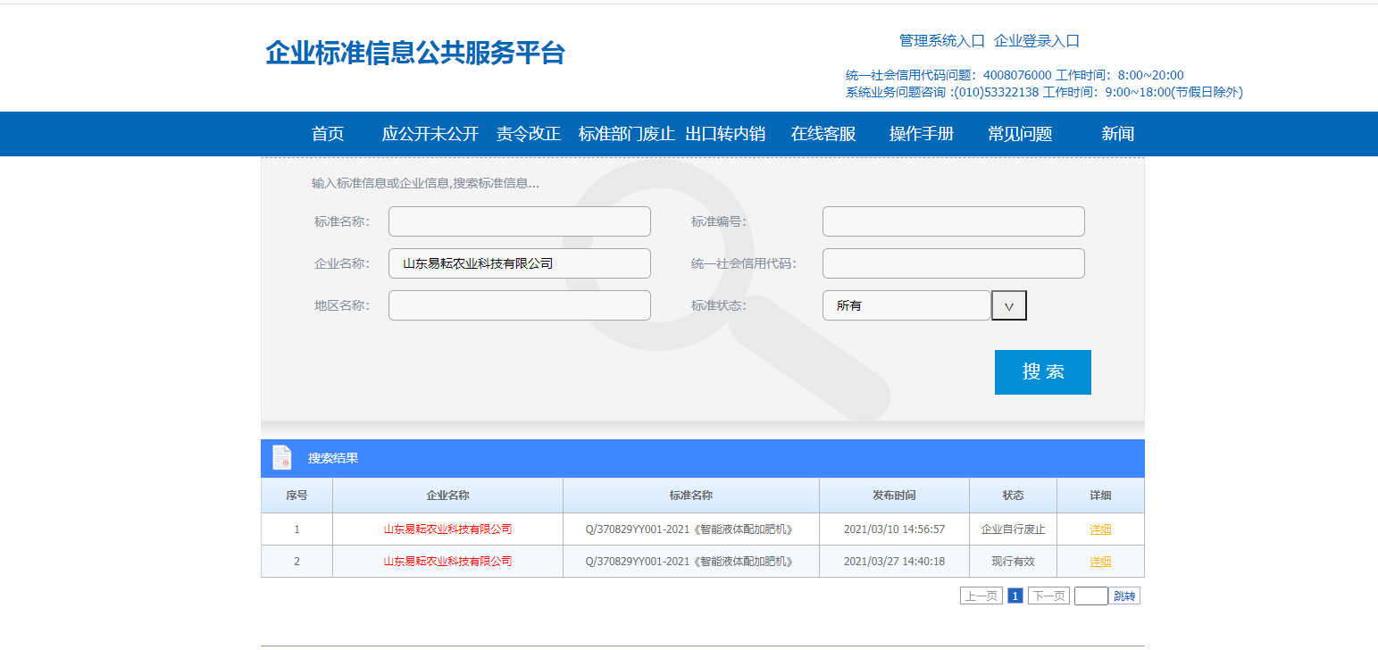Image resolution: width=1378 pixels, height=650 pixels.
Task: Open 在线客服 from the navigation
Action: (x=823, y=134)
